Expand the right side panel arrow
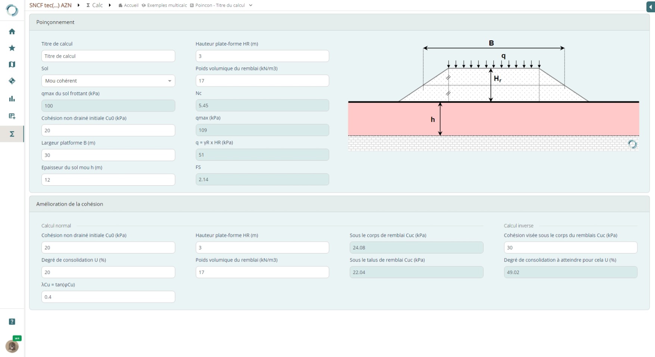The height and width of the screenshot is (357, 655). (x=651, y=7)
